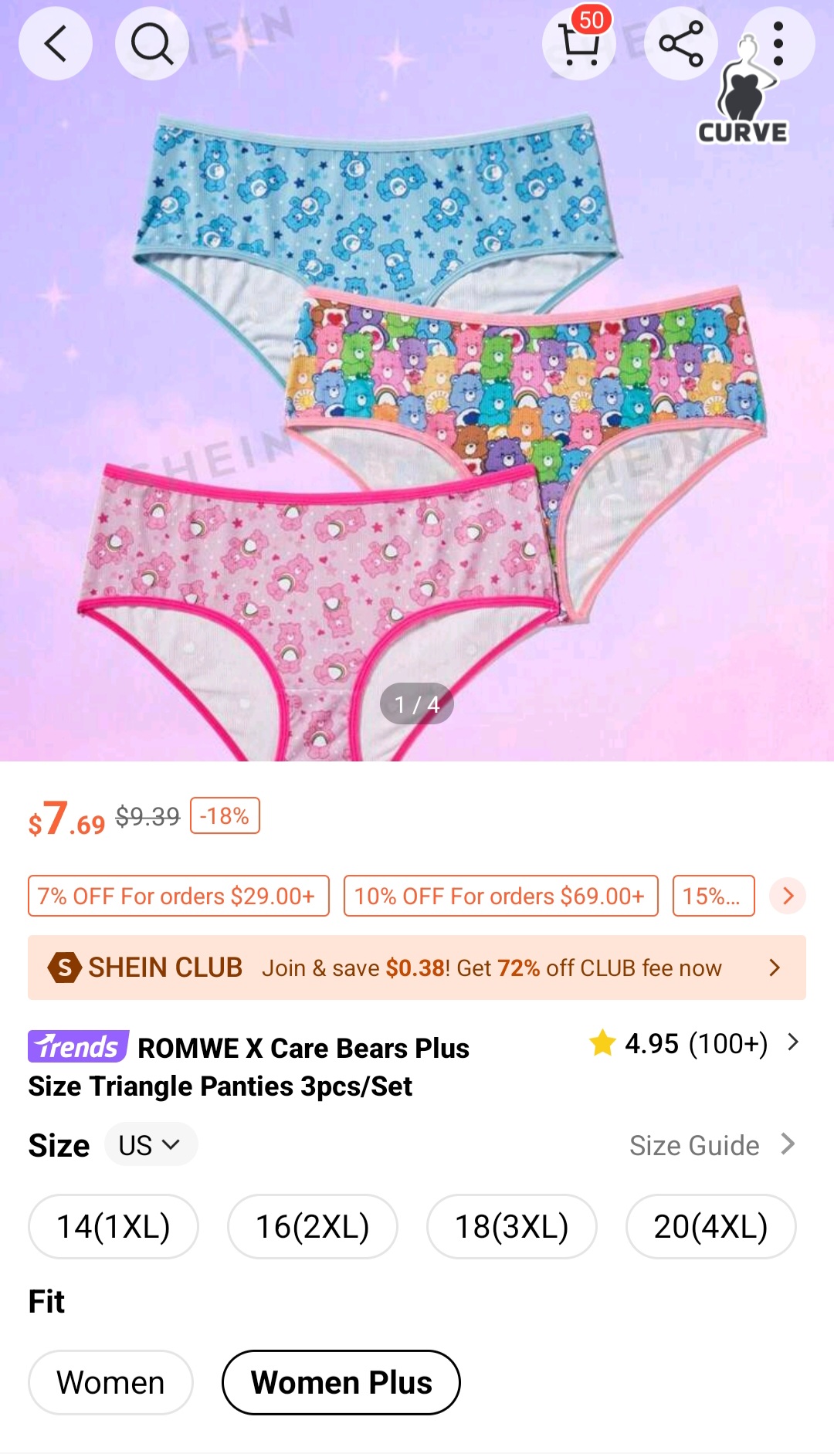Viewport: 834px width, 1454px height.
Task: Open search with the magnifier icon
Action: [152, 43]
